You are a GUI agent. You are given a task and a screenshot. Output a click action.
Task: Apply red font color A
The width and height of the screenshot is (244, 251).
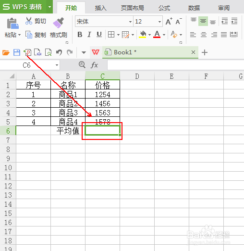[x=157, y=34]
